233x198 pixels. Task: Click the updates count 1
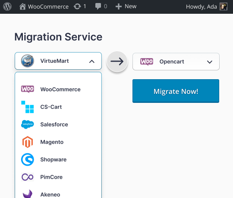(x=85, y=6)
